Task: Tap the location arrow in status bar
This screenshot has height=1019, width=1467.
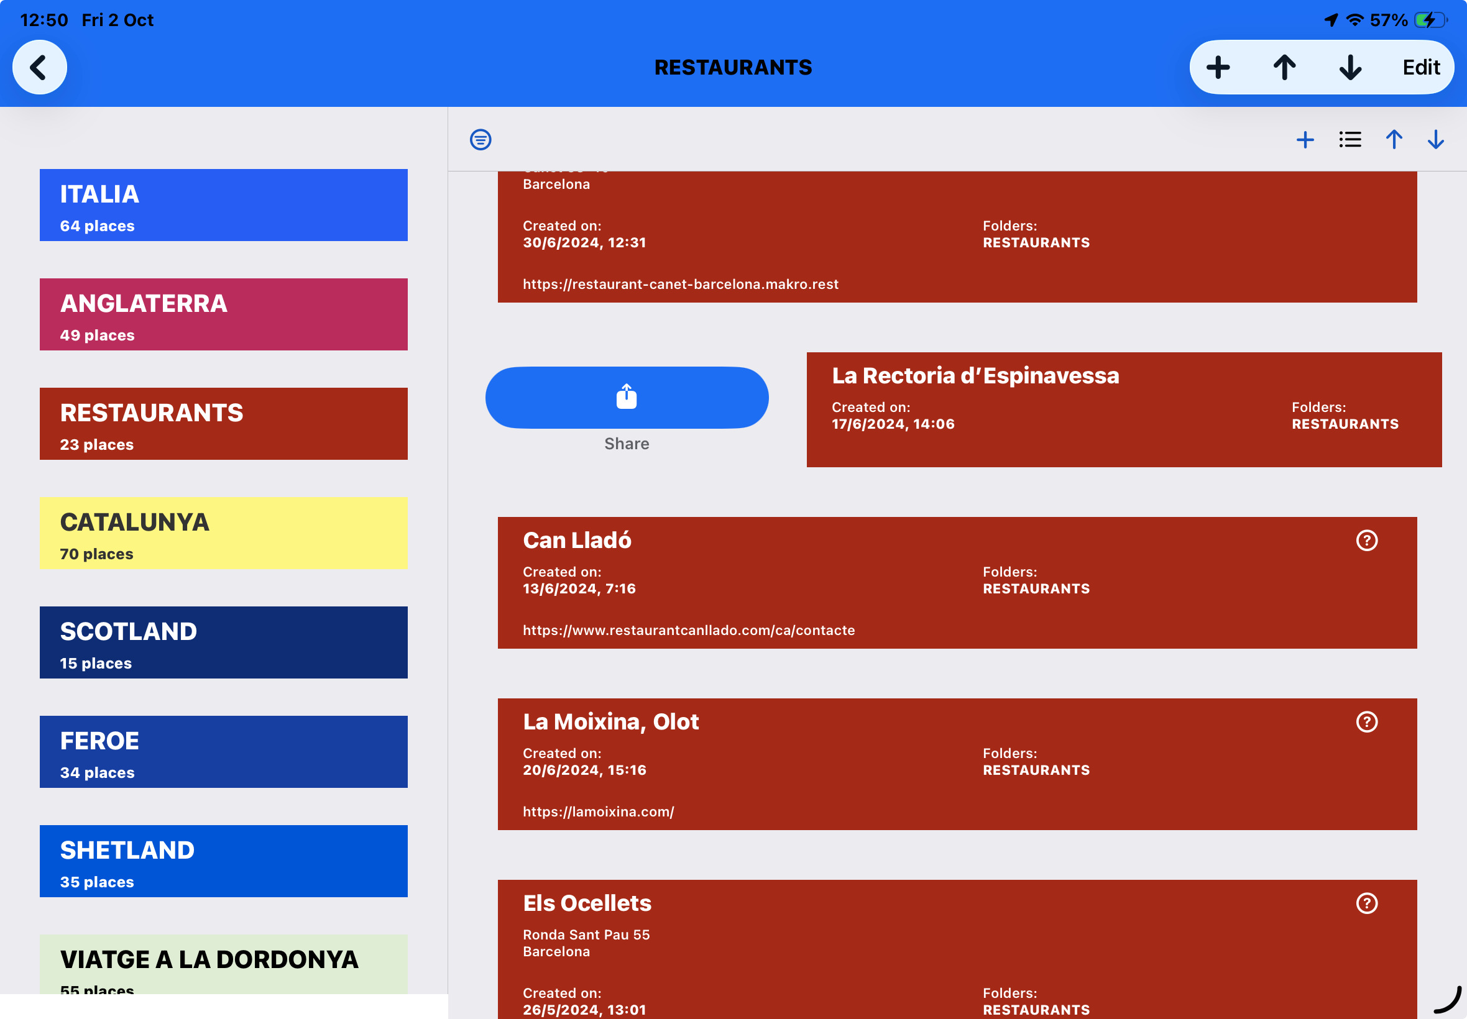Action: coord(1330,20)
